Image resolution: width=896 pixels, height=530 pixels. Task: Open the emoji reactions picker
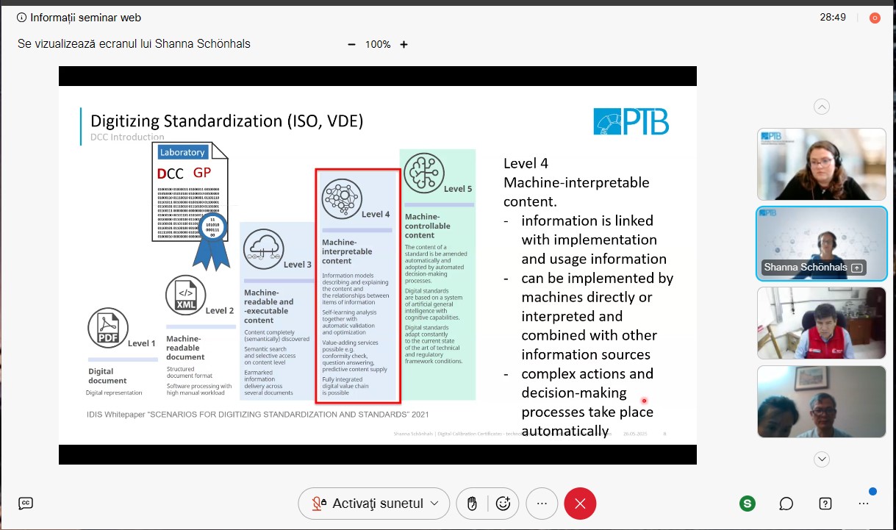[x=503, y=504]
